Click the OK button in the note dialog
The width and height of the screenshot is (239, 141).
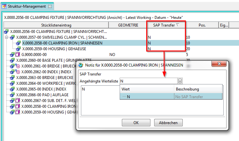tap(136, 123)
